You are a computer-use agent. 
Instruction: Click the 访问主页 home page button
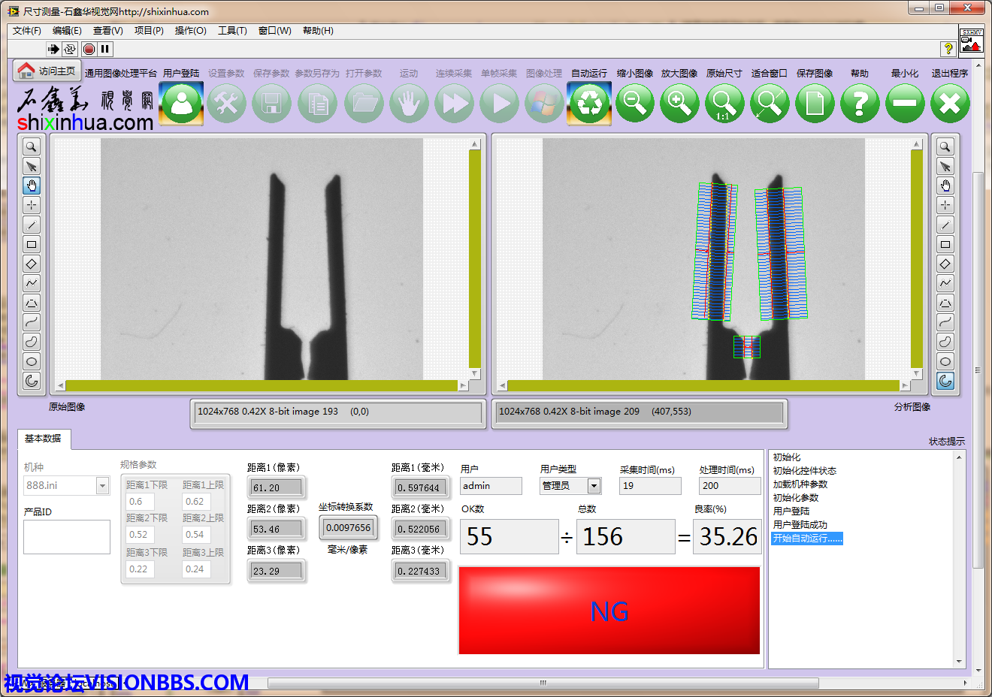(x=47, y=71)
